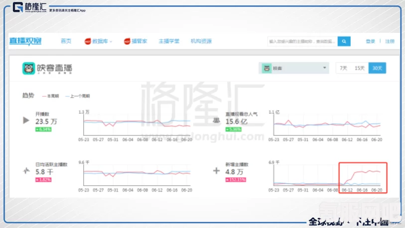This screenshot has height=228, width=405.
Task: Switch to the 15天 range tab
Action: (x=360, y=68)
